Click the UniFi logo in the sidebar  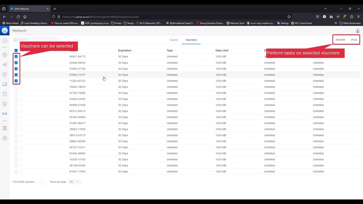pos(5,31)
